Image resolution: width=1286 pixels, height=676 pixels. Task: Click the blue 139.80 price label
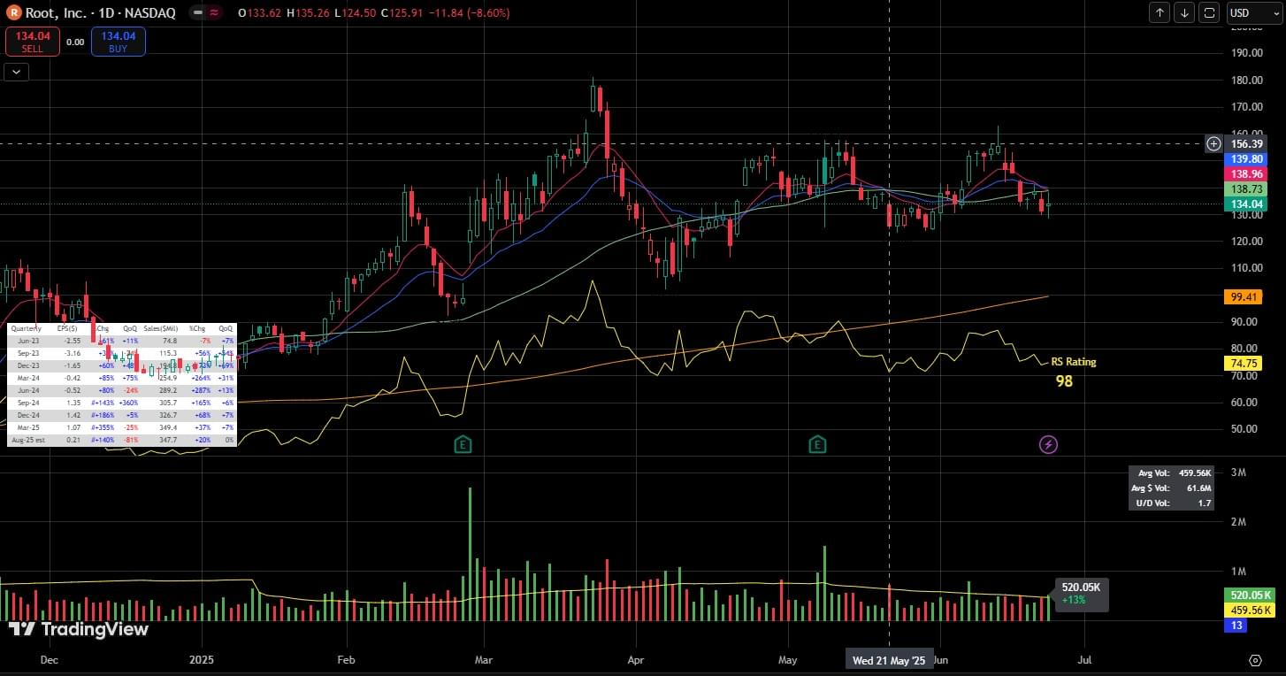tap(1245, 158)
